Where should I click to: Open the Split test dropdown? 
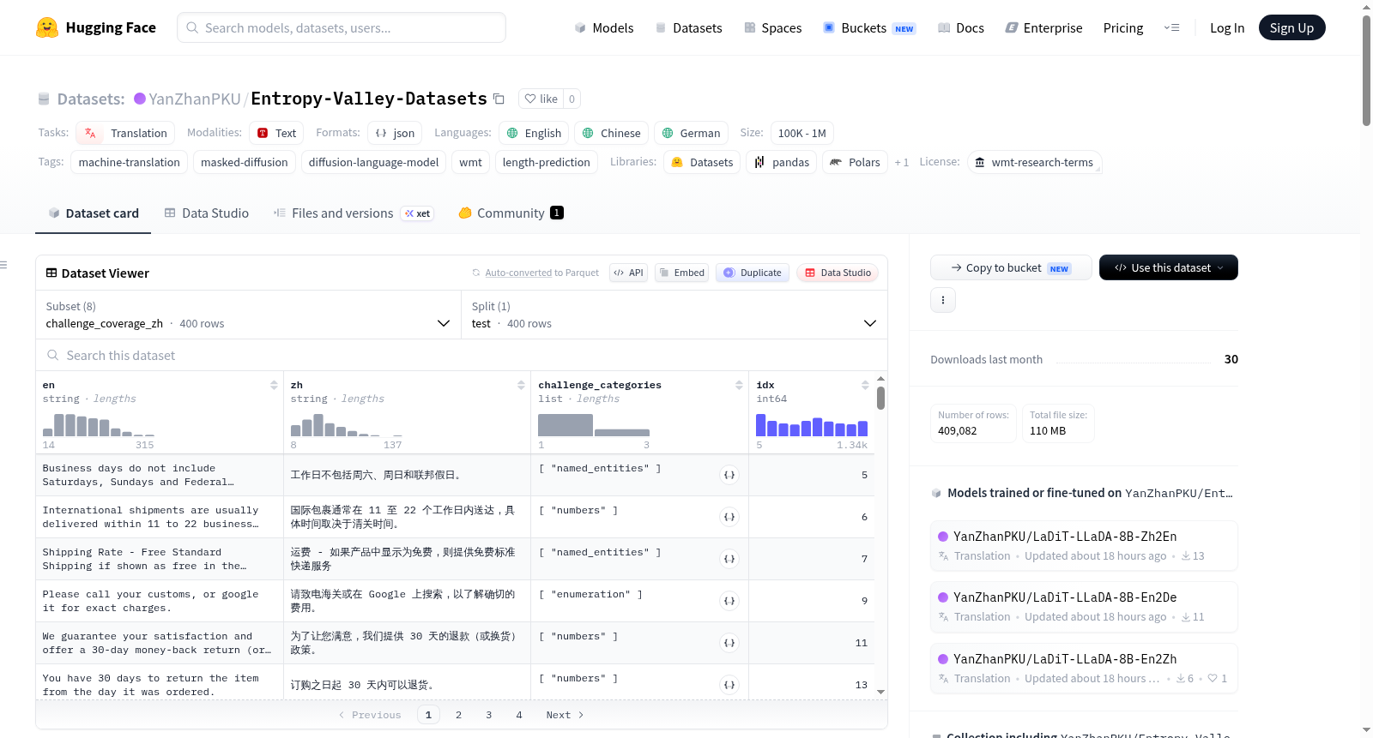tap(674, 315)
